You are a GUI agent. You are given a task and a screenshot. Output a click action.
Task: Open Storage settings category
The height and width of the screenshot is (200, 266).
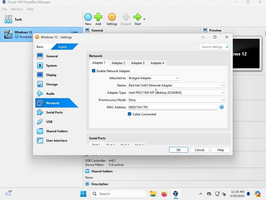[x=57, y=84]
